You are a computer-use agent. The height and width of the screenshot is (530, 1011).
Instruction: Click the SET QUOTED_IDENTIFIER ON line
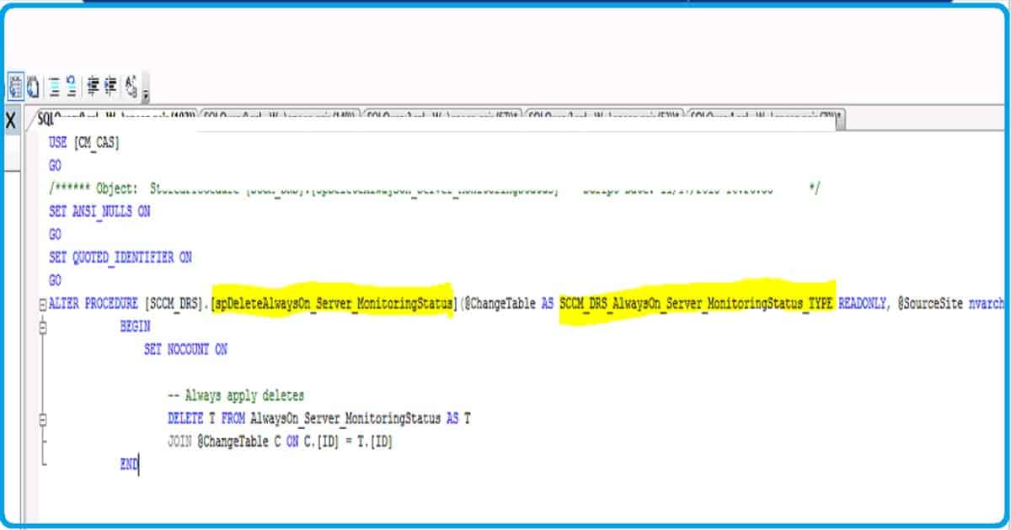click(x=120, y=257)
